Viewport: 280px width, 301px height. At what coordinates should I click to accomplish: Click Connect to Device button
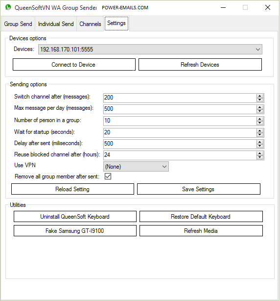pos(74,65)
